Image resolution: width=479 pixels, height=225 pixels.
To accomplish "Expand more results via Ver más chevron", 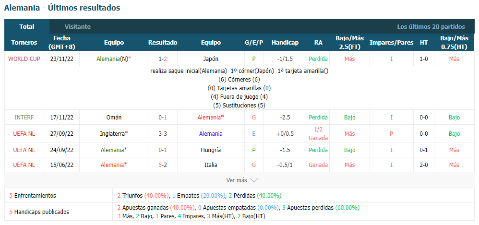I will point(242,180).
